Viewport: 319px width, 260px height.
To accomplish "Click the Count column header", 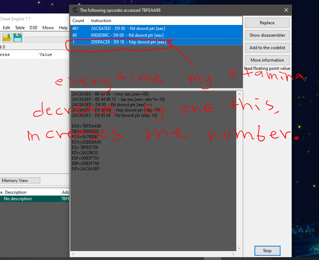I will pyautogui.click(x=79, y=21).
